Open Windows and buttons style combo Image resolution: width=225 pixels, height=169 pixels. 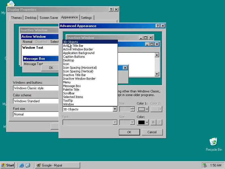point(36,88)
